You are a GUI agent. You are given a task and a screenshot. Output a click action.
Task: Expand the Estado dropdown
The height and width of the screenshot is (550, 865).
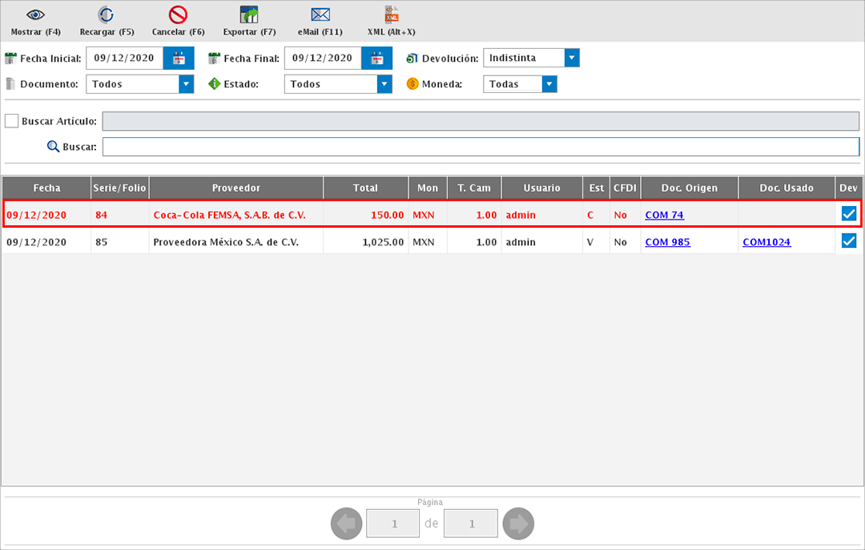384,84
